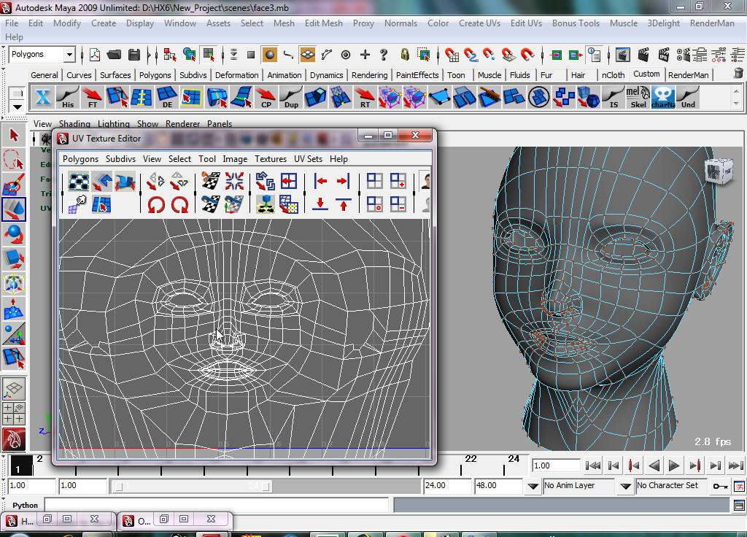Rotate UVs clockwise in UV editor
This screenshot has height=537, width=747.
tap(179, 205)
